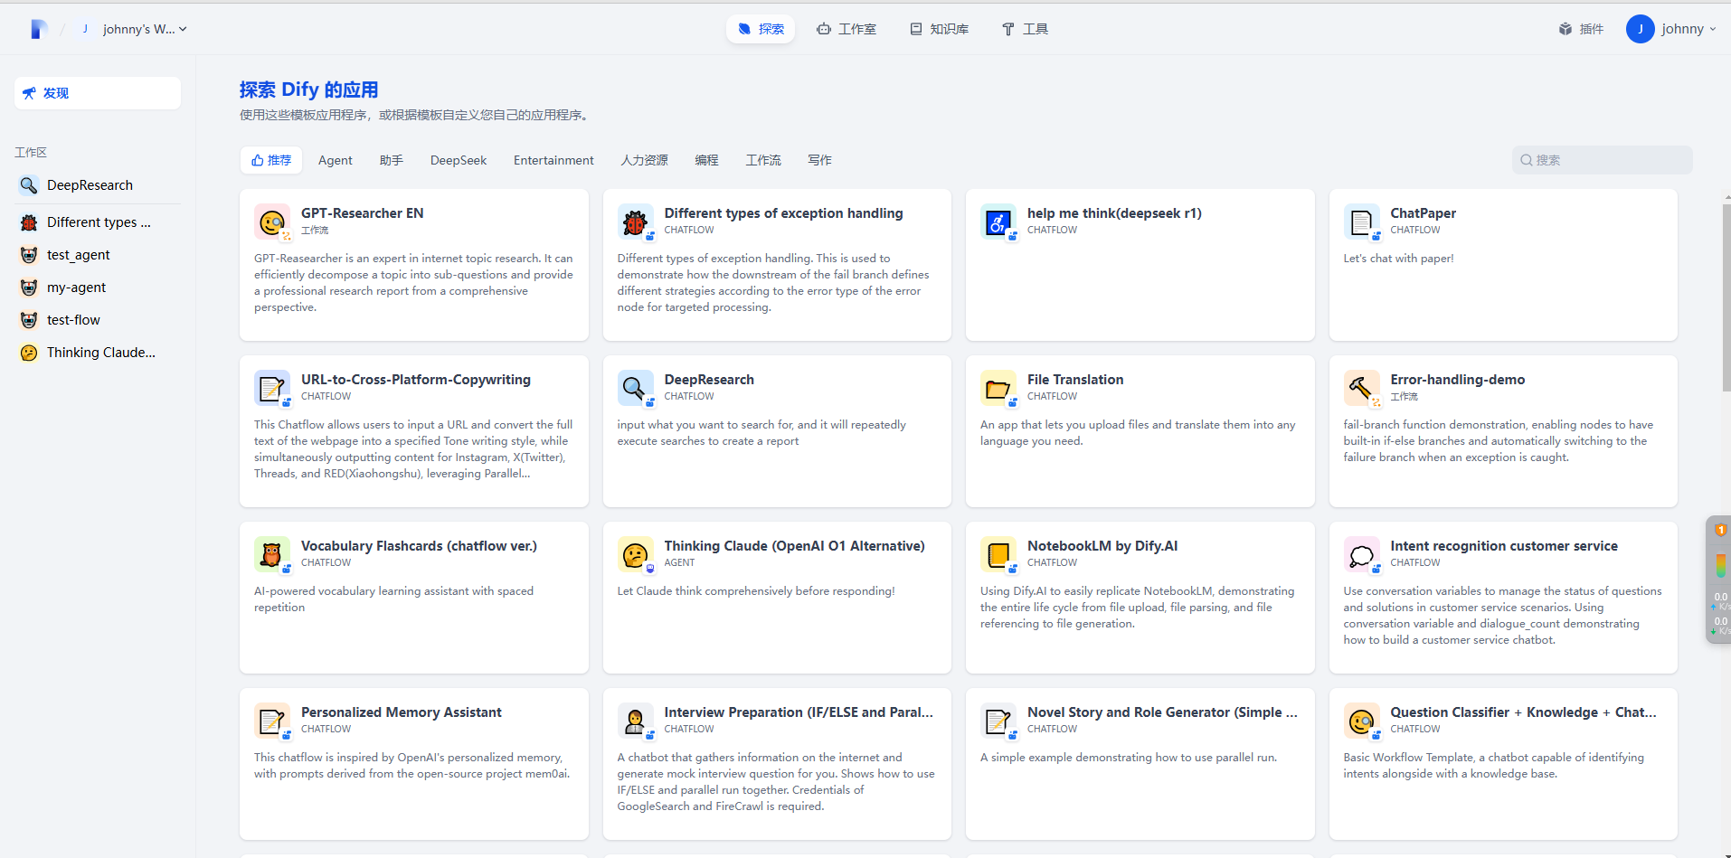Open the 插件 plugins button
Image resolution: width=1731 pixels, height=858 pixels.
(1581, 29)
